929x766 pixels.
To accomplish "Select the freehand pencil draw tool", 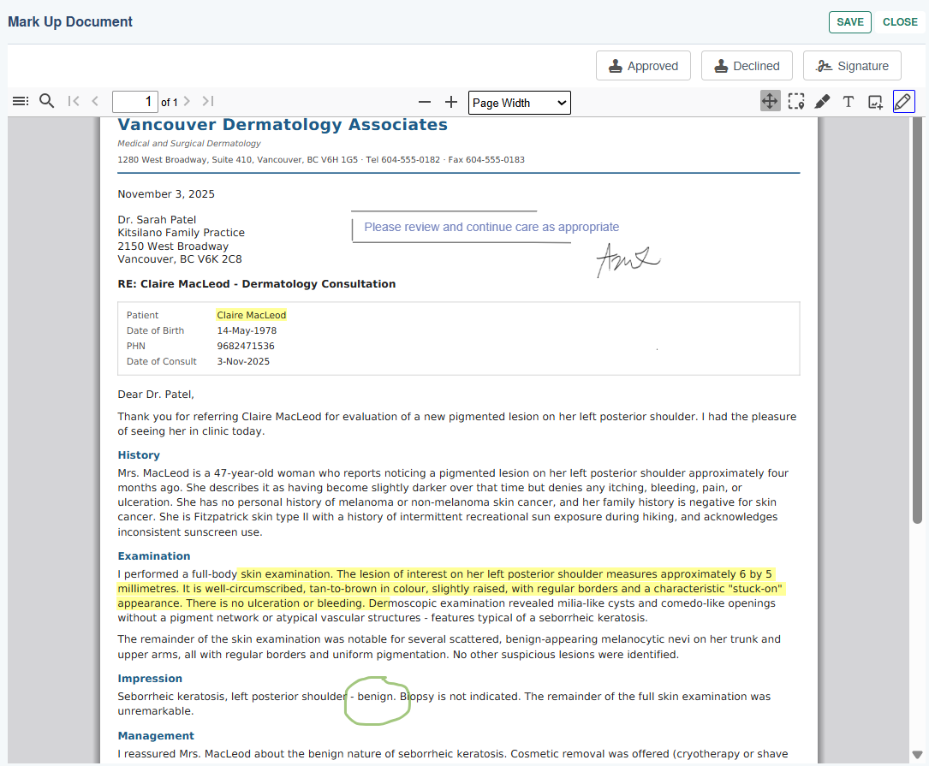I will click(903, 101).
